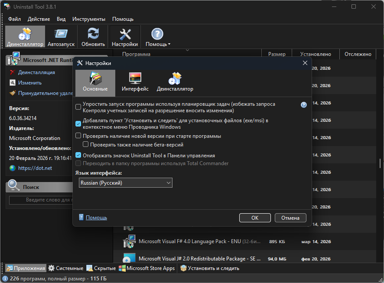Screen dimensions: 384x283
Task: Click the blue help question icon in dialog
Action: 304,104
